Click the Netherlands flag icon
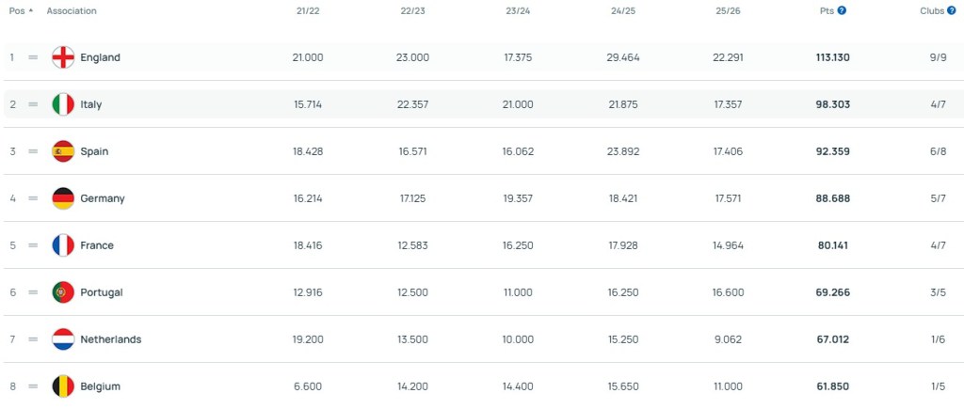Image resolution: width=964 pixels, height=409 pixels. 63,339
